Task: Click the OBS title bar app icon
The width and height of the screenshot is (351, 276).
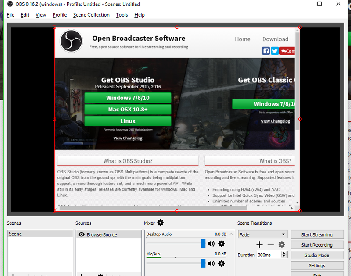Action: pyautogui.click(x=10, y=4)
